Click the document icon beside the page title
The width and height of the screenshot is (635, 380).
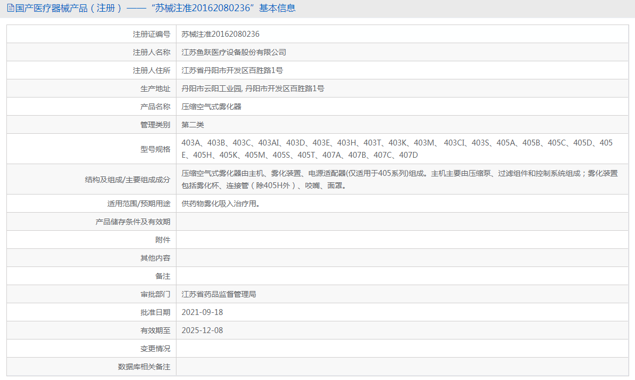coord(11,8)
